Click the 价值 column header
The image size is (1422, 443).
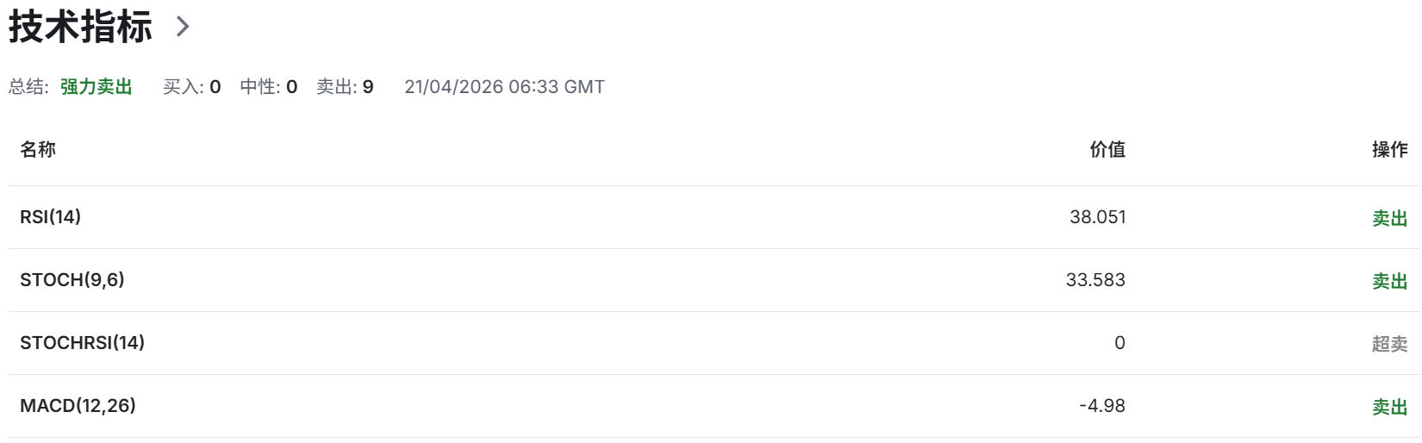[1107, 149]
